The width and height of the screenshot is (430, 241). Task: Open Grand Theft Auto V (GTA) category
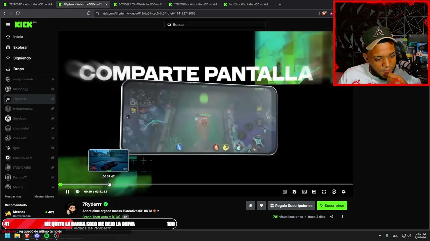101,217
